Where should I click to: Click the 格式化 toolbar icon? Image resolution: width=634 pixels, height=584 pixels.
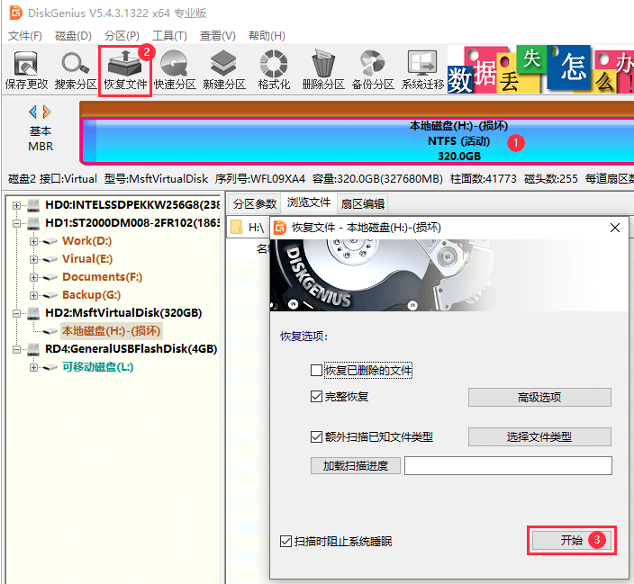click(274, 70)
